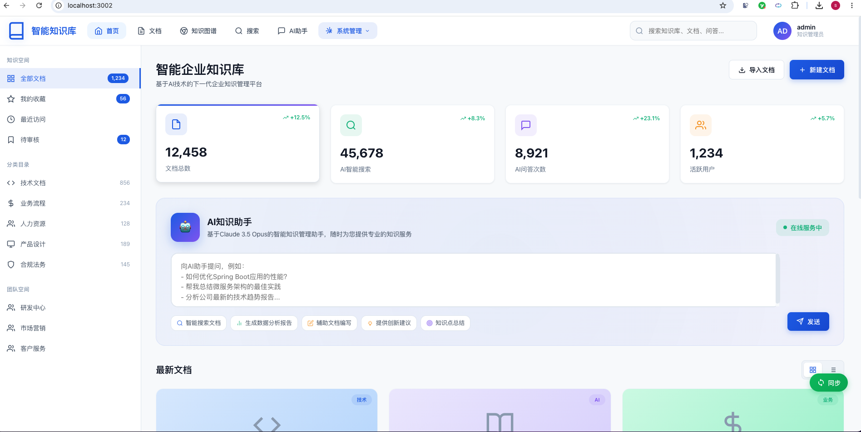This screenshot has height=432, width=861.
Task: Open the 搜索 navigation tab
Action: (247, 31)
